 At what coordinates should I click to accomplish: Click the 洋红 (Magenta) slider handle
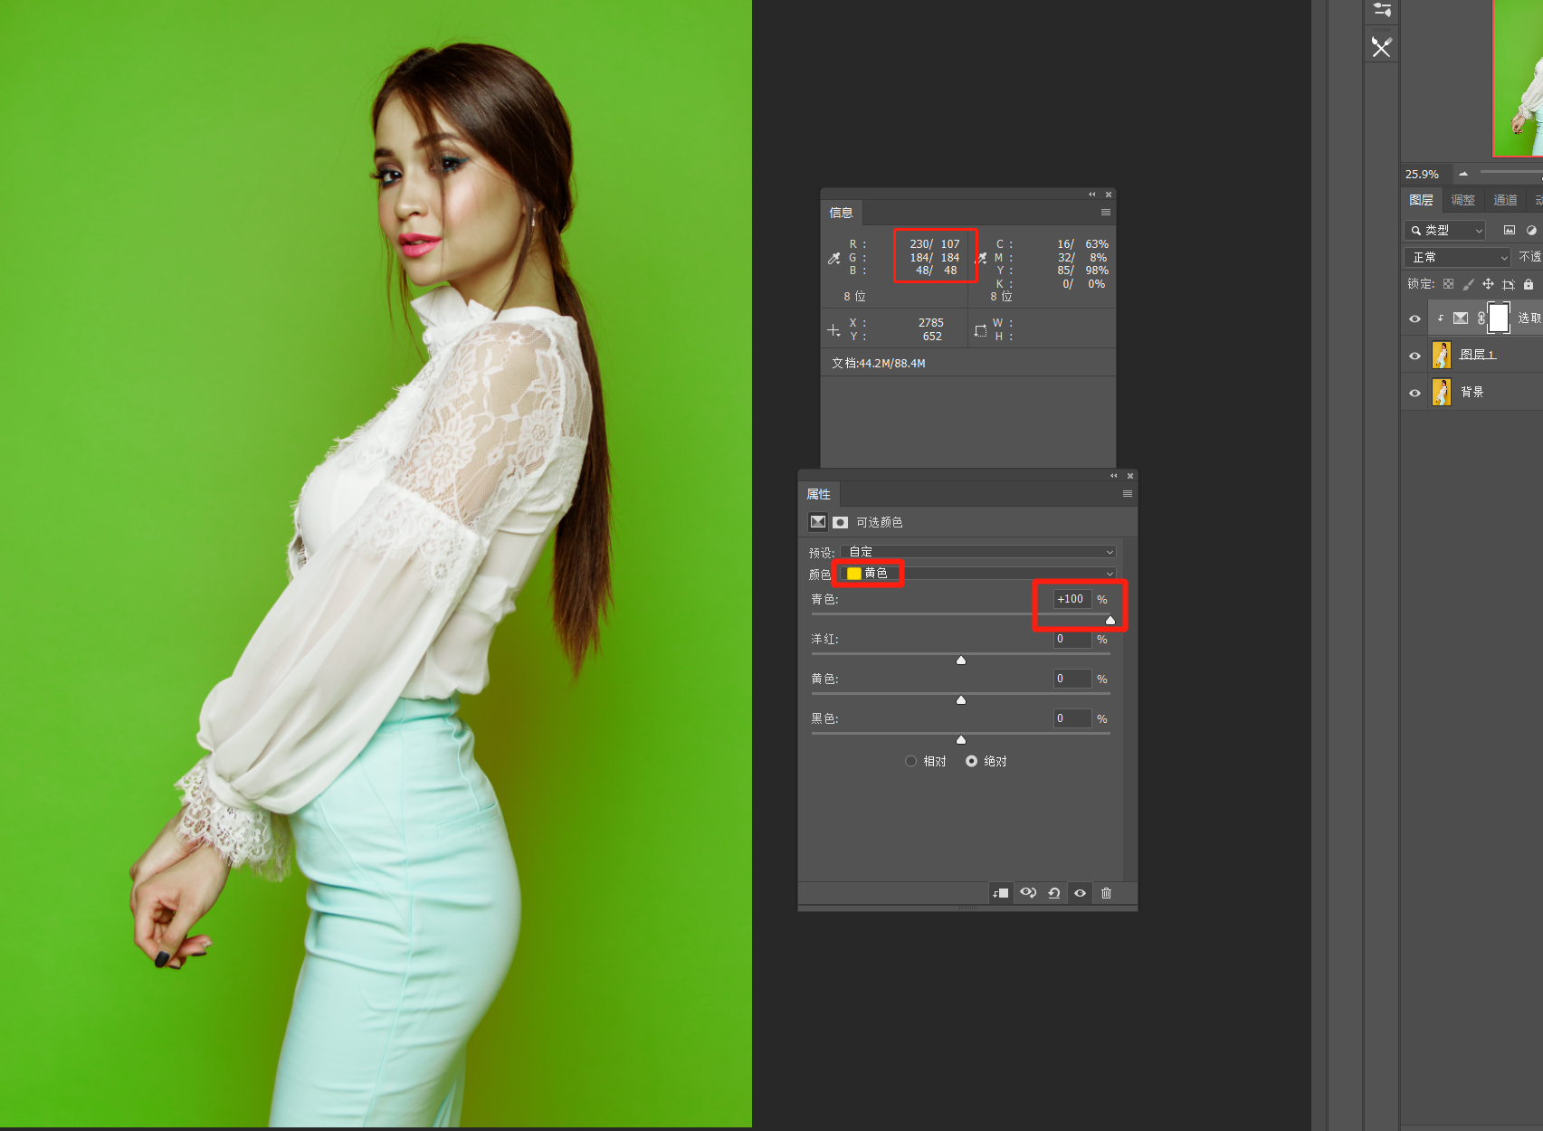pos(961,661)
